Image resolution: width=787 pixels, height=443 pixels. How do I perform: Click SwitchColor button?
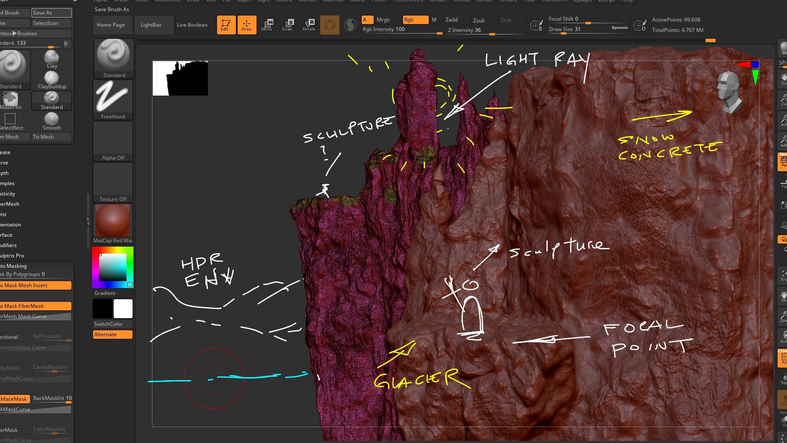coord(113,324)
